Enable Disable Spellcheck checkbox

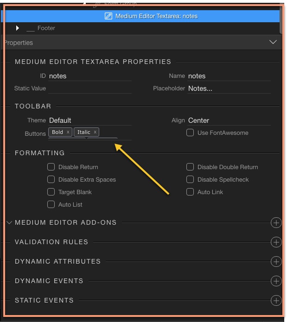[x=190, y=180]
